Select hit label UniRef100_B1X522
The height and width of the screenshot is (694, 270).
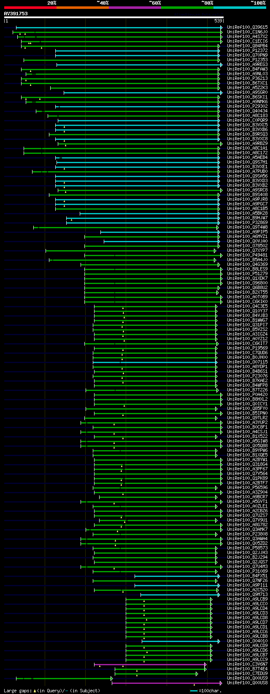[247, 436]
